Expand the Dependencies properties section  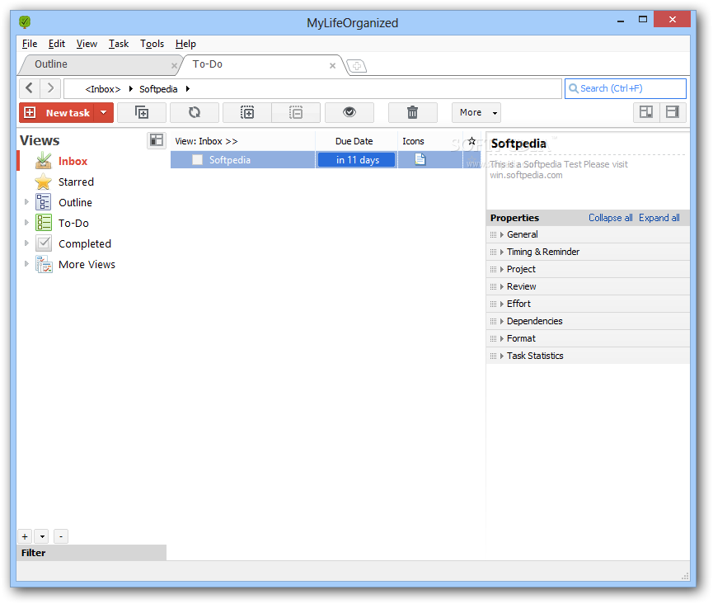click(x=588, y=321)
